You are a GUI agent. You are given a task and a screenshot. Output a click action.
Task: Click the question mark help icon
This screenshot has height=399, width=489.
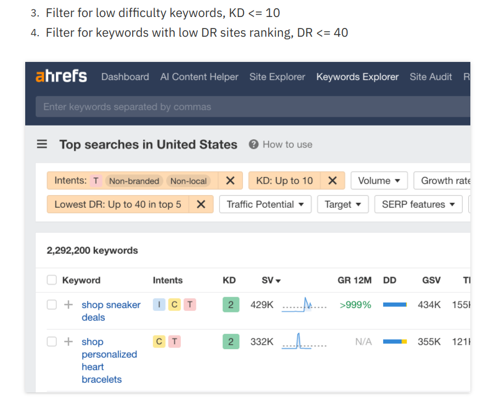253,144
